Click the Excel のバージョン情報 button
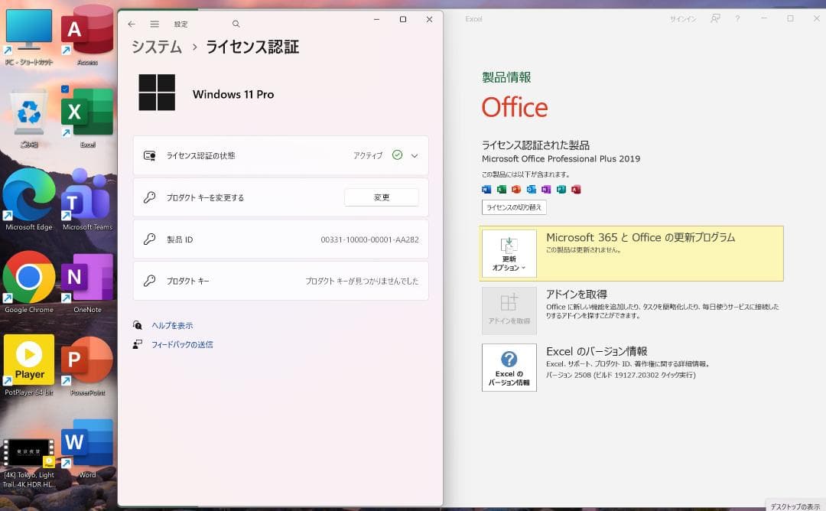 point(509,367)
